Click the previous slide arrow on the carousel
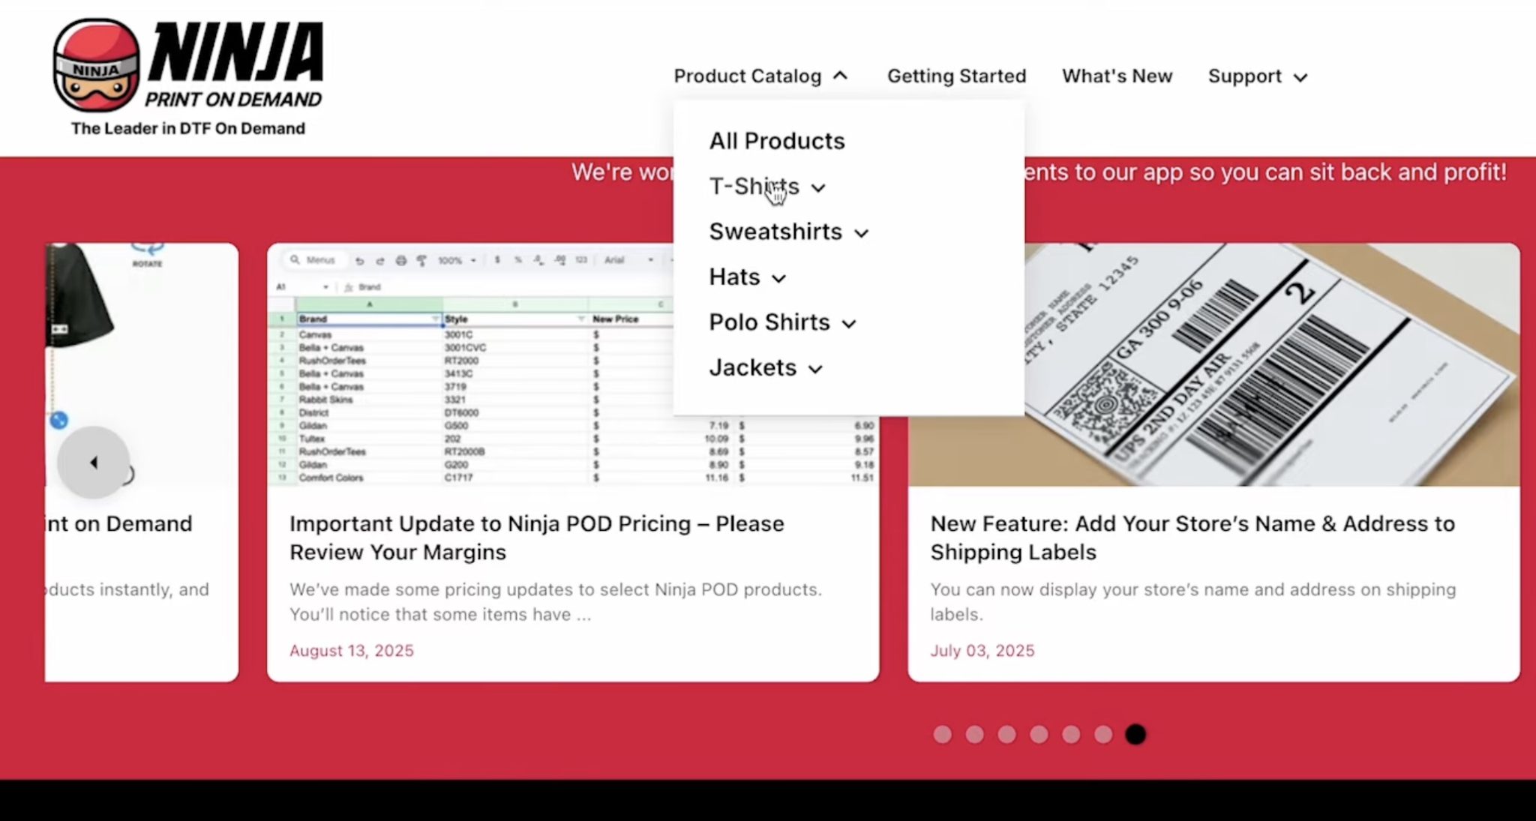 pyautogui.click(x=93, y=463)
